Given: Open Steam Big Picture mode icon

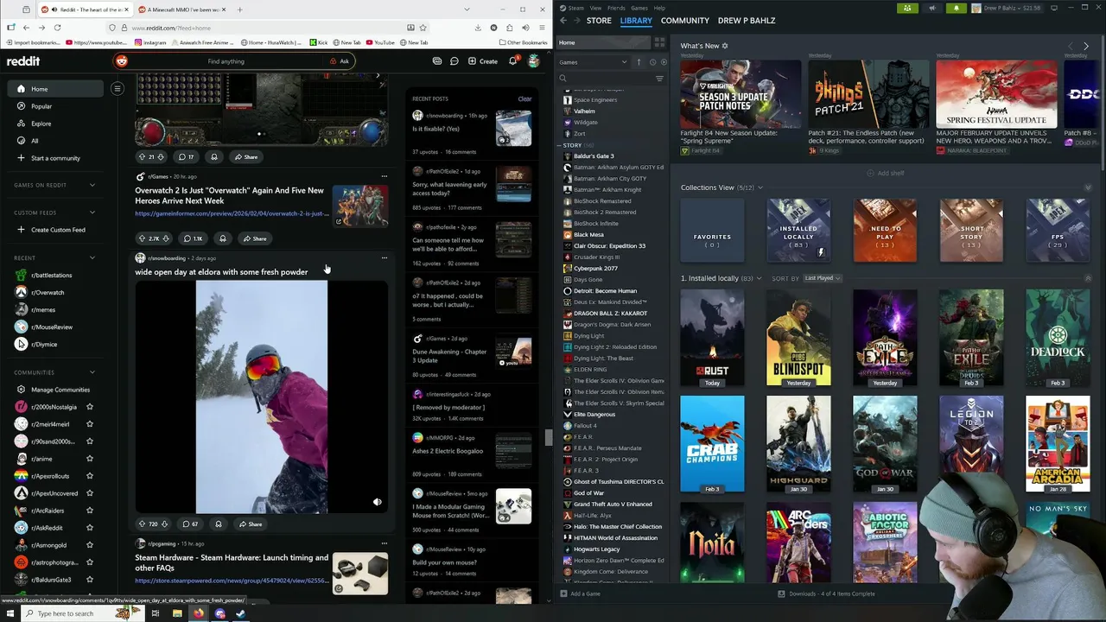Looking at the screenshot, I should tap(1054, 8).
